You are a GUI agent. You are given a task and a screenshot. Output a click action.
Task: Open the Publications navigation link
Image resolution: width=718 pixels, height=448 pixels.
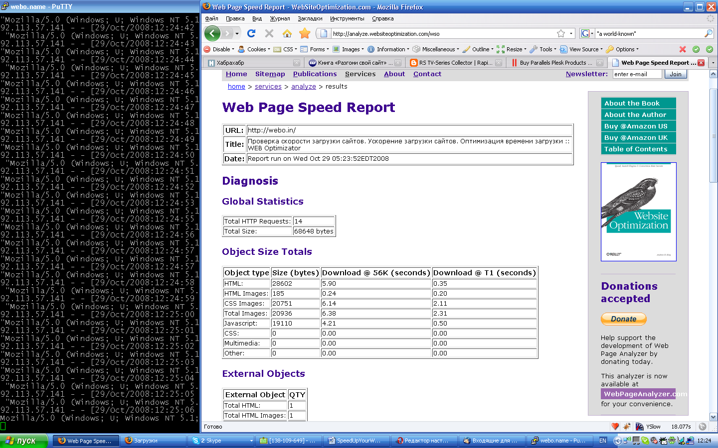[x=315, y=74]
